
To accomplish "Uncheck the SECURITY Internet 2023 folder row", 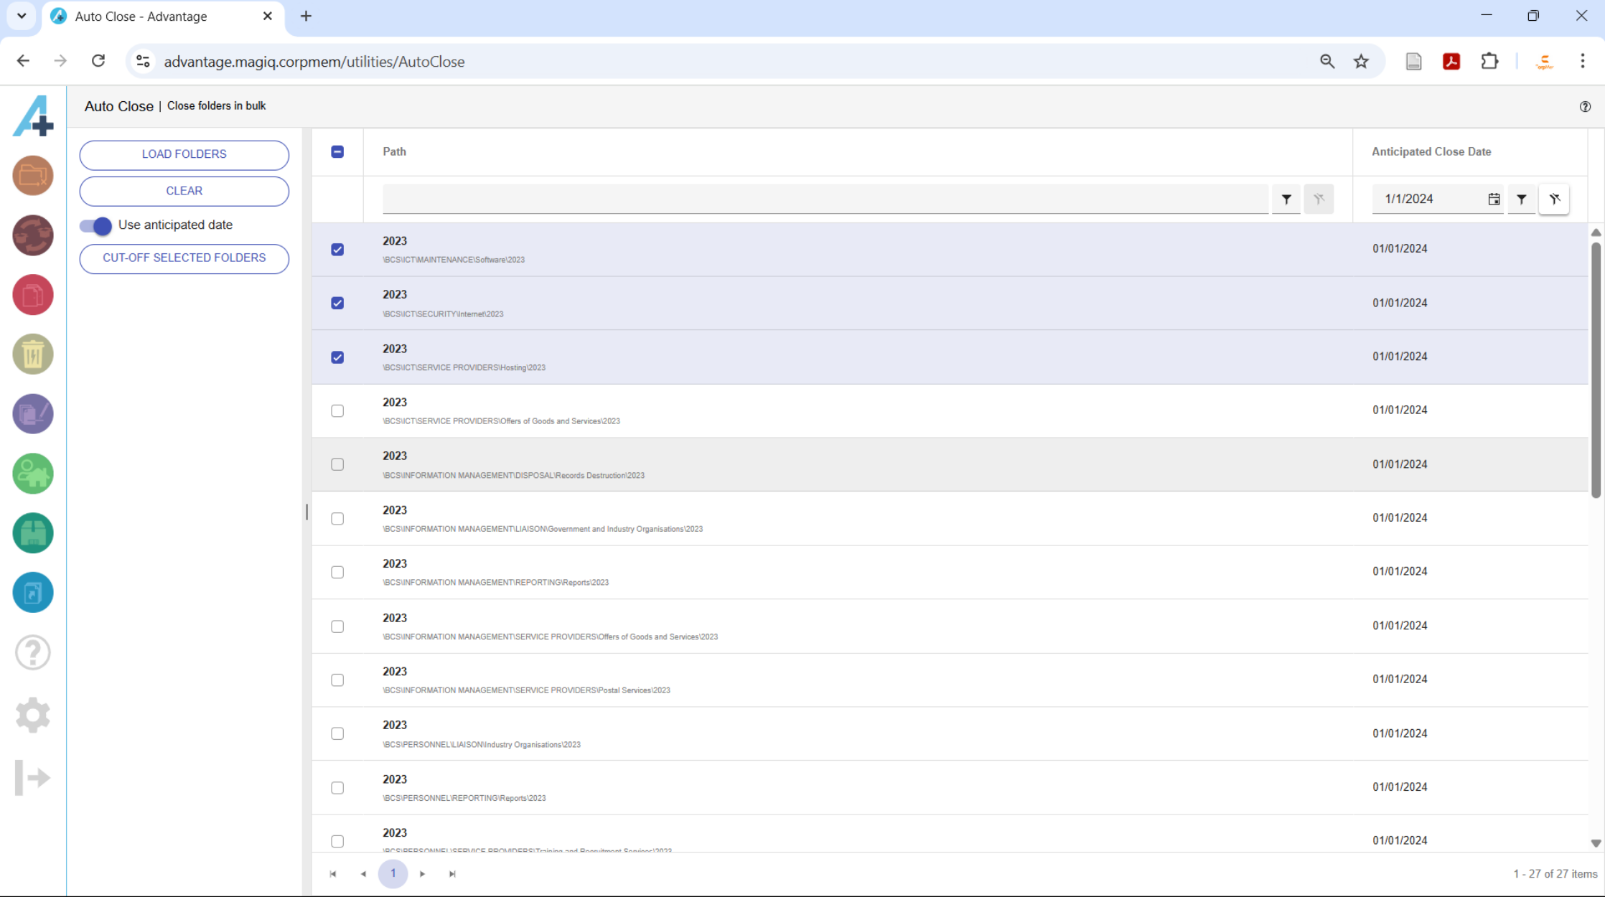I will pos(337,303).
